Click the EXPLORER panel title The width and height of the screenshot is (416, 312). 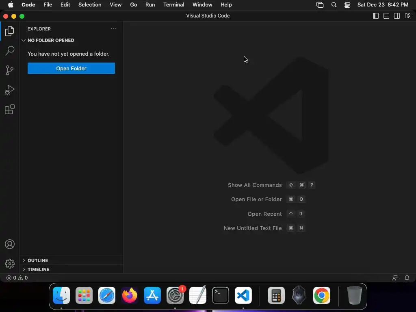point(39,29)
